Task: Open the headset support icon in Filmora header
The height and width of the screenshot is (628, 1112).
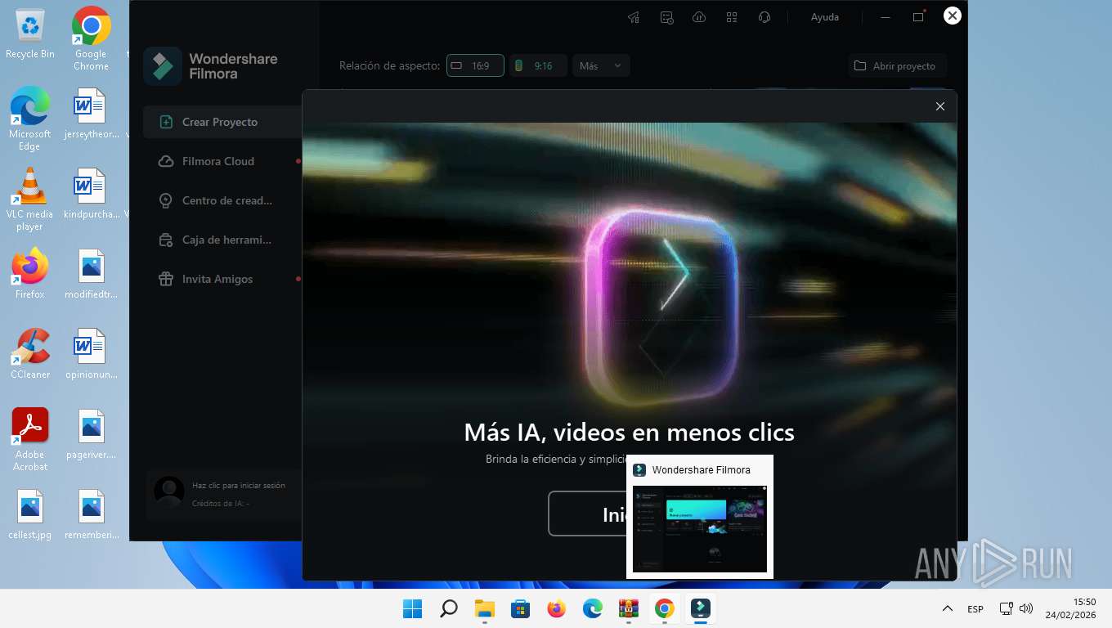Action: pos(764,17)
